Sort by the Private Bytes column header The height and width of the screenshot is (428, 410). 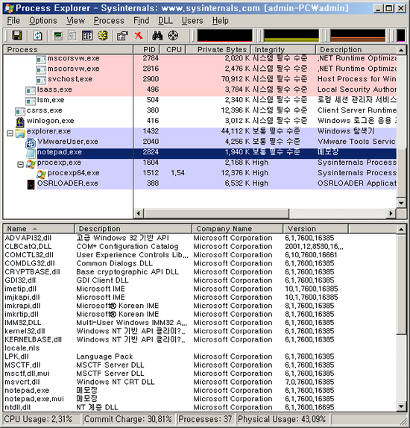[218, 50]
